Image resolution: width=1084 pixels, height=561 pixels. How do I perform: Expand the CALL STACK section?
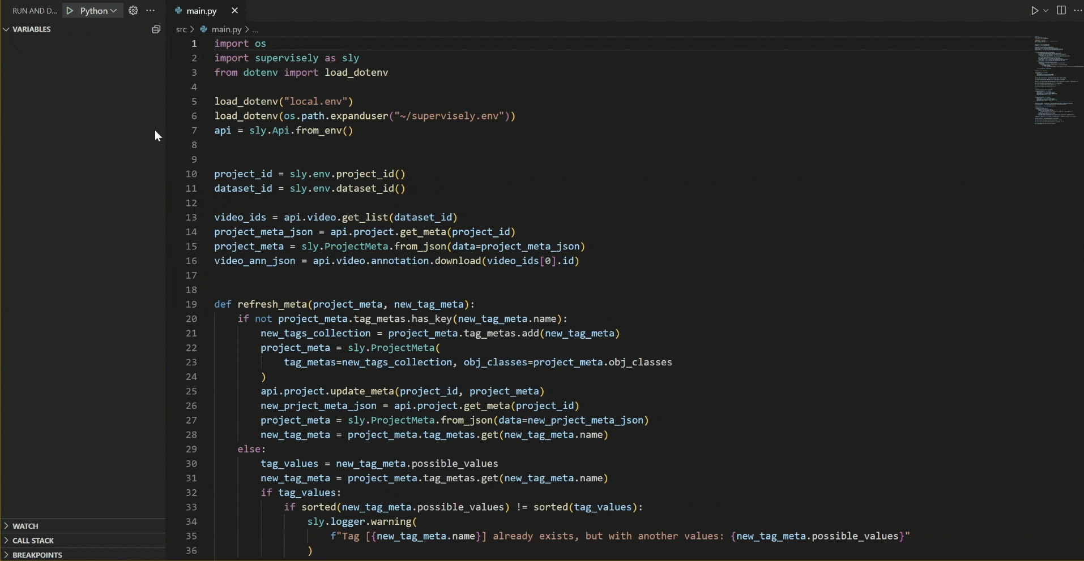coord(33,541)
